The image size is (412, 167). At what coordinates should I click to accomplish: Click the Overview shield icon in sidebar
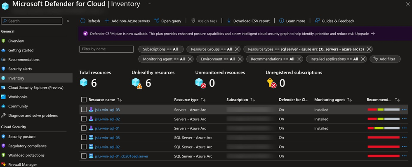[x=3, y=41]
